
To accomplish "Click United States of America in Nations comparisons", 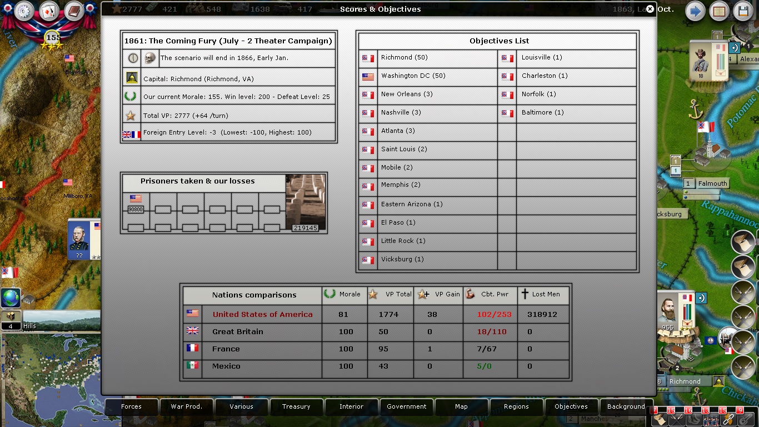I will tap(262, 315).
